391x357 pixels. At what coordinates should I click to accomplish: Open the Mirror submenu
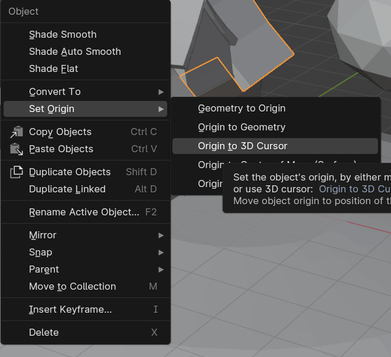(85, 235)
